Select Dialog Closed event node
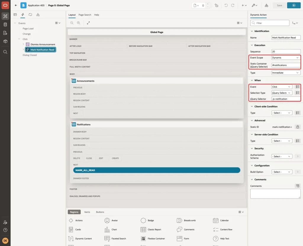 [x=30, y=55]
